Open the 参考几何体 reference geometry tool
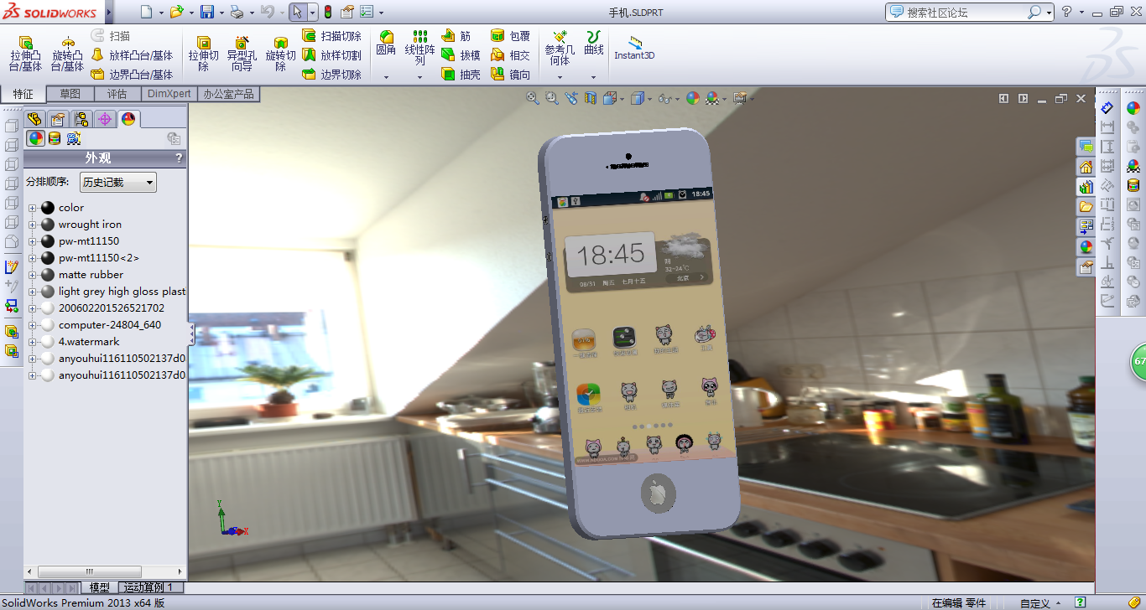 point(560,48)
